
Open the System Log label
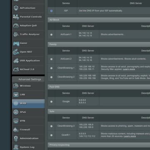[27, 147]
